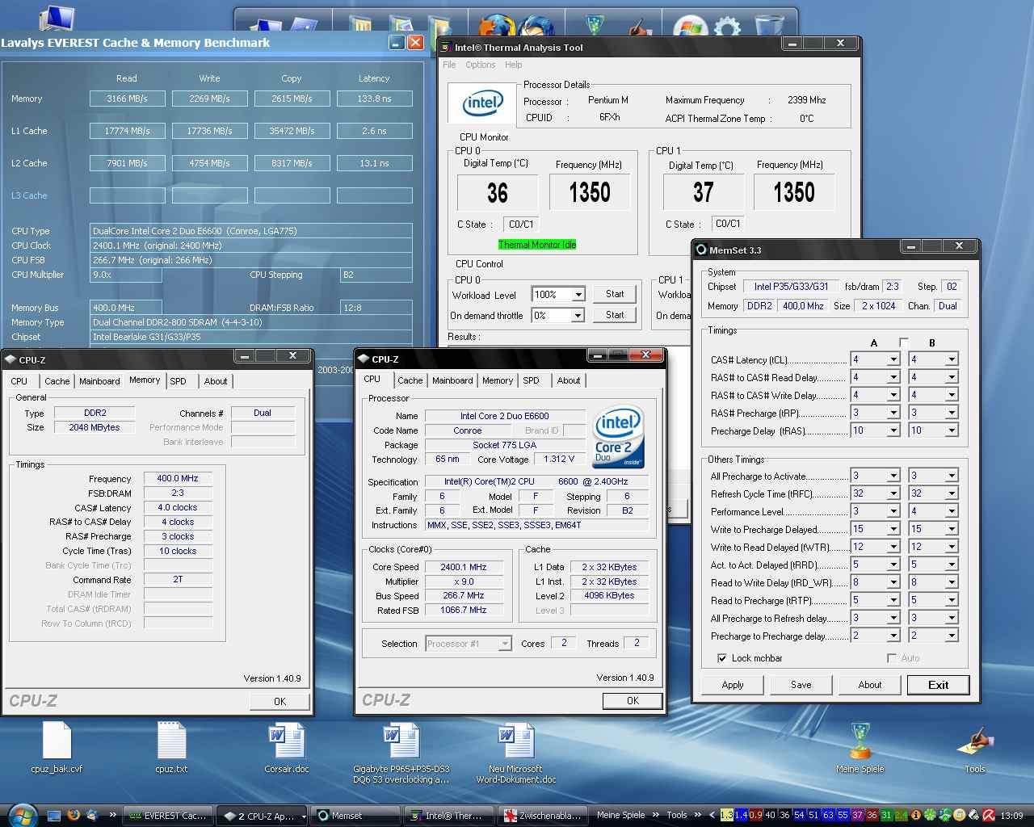
Task: Expand the Meine Spiele toolbar chevron
Action: pyautogui.click(x=656, y=816)
